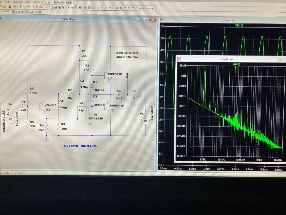Click the SPICE directive .op icon

coord(152,8)
